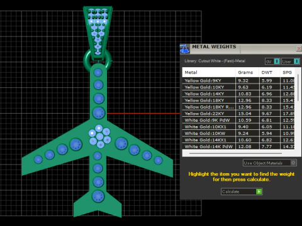Click the 7.77 DWT cell
Viewport: 302px width, 226px height.
pyautogui.click(x=269, y=146)
